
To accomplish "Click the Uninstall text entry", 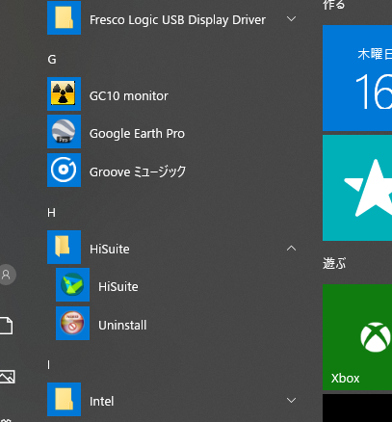I will [x=122, y=326].
